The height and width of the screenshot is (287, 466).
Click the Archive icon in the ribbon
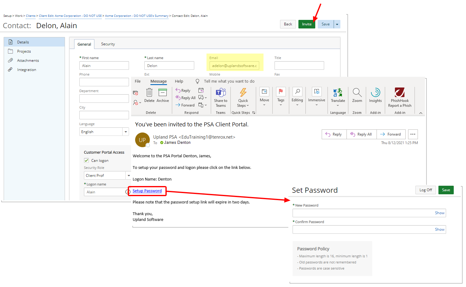(x=162, y=92)
